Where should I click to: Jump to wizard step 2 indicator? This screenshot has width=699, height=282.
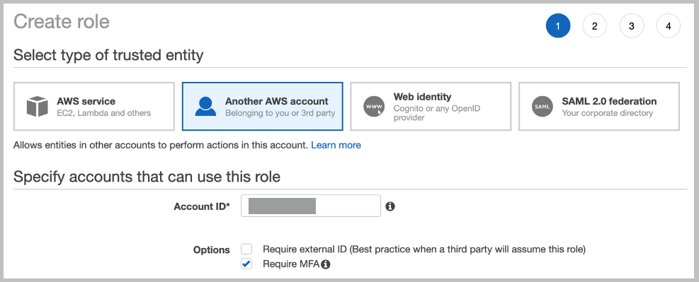tap(595, 26)
